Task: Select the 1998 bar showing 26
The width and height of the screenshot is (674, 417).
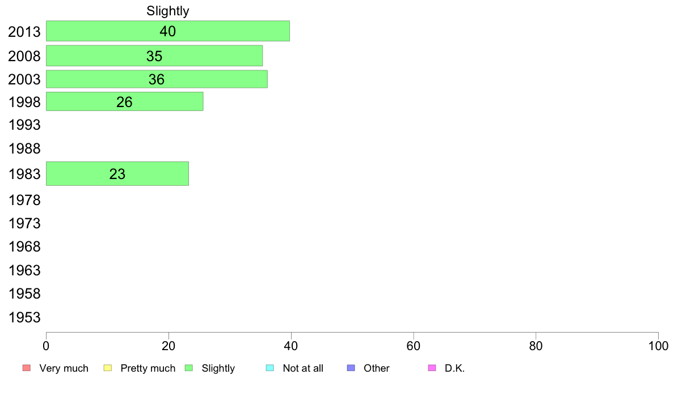Action: [125, 102]
